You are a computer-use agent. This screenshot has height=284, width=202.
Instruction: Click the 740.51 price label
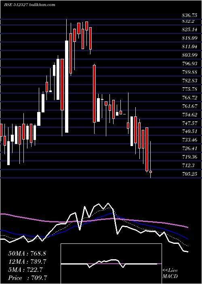click(x=189, y=131)
